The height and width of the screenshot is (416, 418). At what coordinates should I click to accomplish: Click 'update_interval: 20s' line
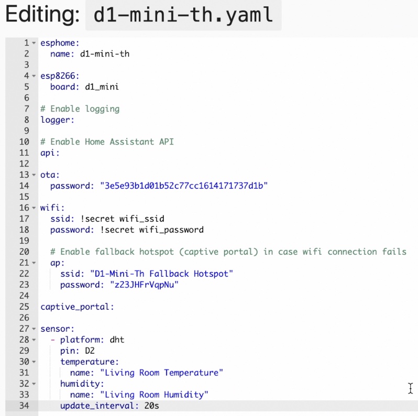[109, 406]
